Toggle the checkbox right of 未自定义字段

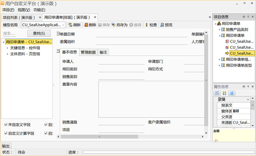[x=46, y=124]
